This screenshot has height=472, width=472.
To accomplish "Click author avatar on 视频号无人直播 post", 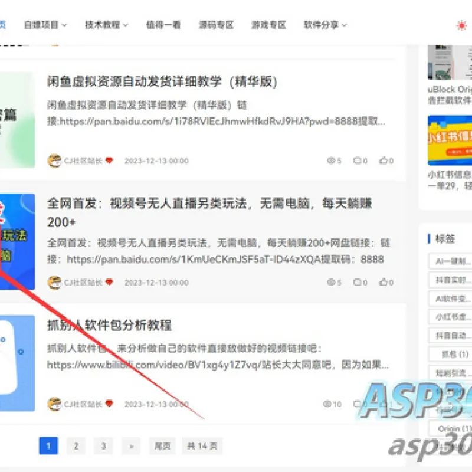I will [x=54, y=283].
